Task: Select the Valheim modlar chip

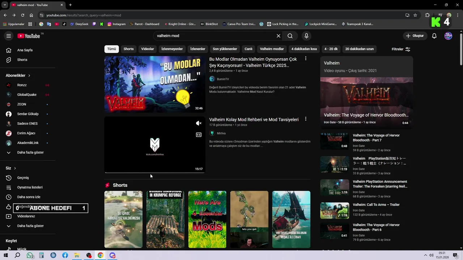Action: [272, 49]
